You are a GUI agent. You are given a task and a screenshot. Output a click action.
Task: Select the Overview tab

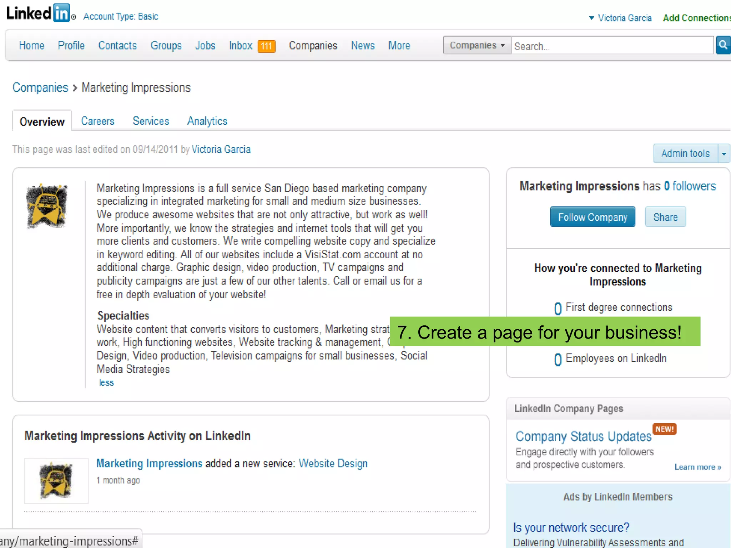click(x=42, y=122)
